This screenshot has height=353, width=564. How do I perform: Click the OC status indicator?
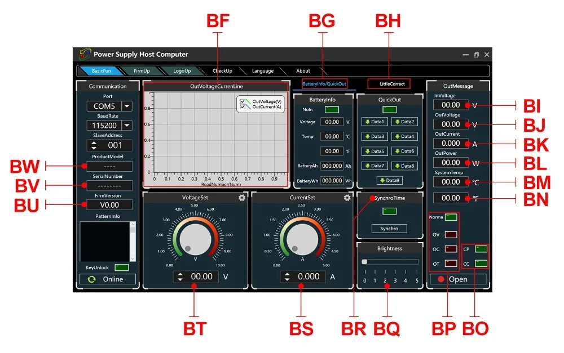pyautogui.click(x=451, y=249)
